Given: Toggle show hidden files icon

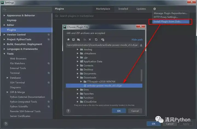Looking at the screenshot, I should click(x=103, y=39).
